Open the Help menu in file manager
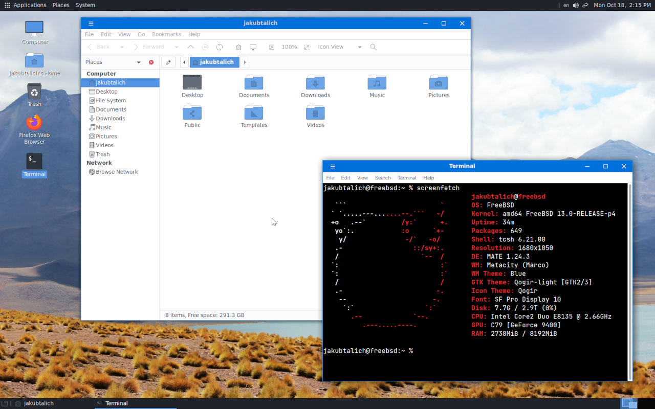Image resolution: width=655 pixels, height=409 pixels. point(194,34)
